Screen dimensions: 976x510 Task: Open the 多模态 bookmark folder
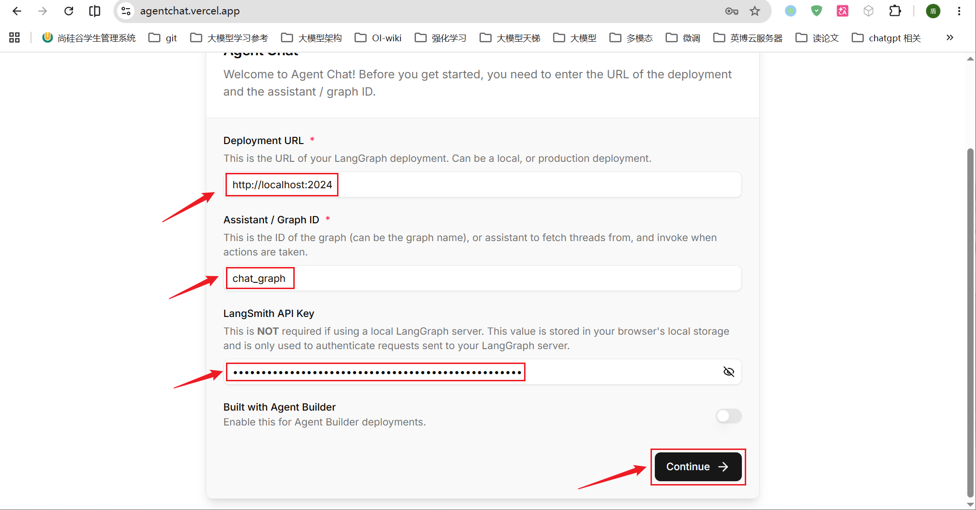tap(631, 38)
